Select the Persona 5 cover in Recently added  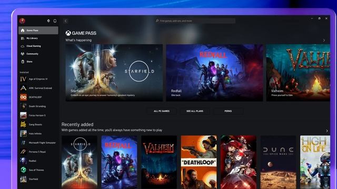point(239,162)
